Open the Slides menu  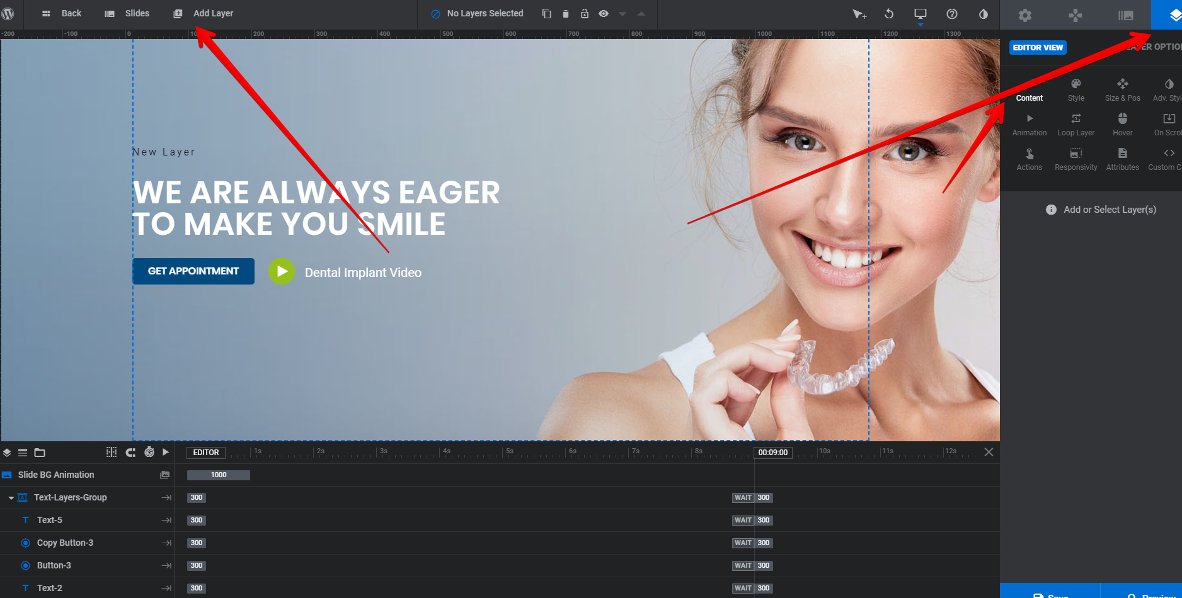coord(129,13)
